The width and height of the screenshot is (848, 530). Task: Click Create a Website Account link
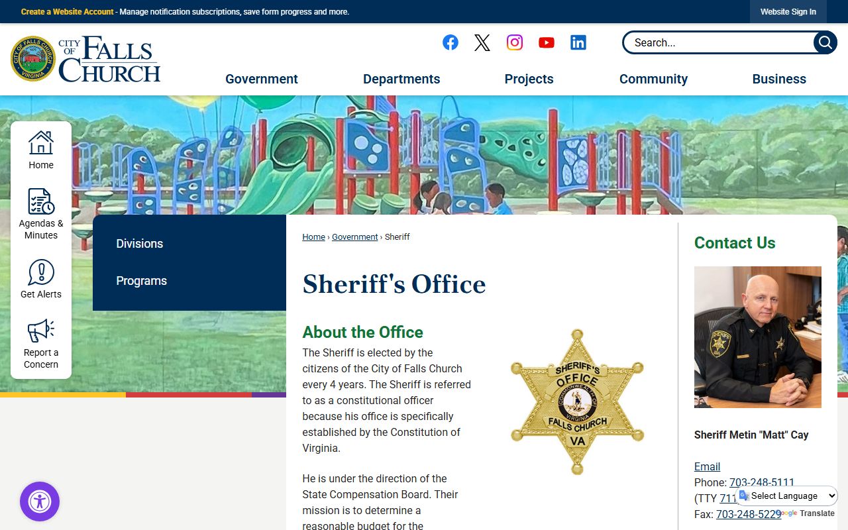(x=68, y=12)
